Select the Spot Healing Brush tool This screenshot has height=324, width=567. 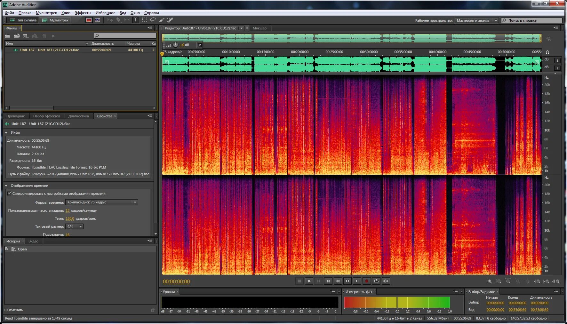(x=170, y=20)
